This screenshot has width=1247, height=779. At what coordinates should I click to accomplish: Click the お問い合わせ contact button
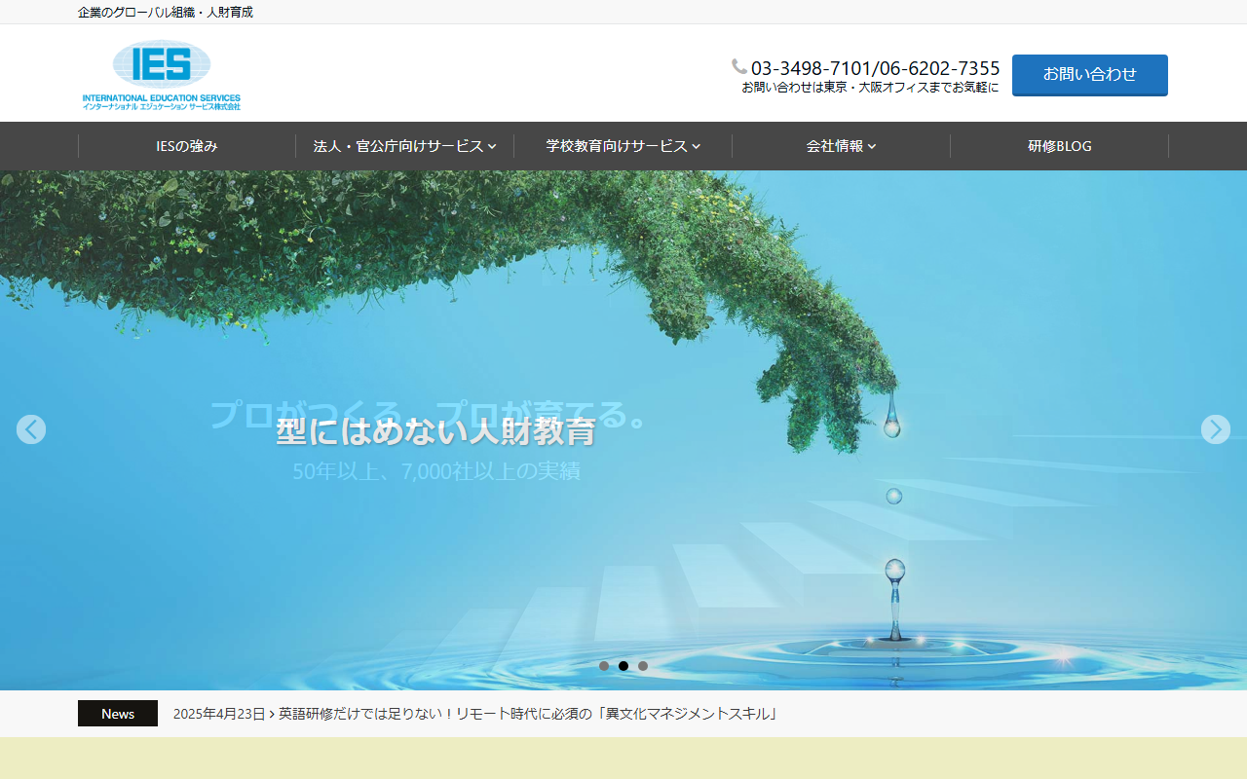(1089, 74)
